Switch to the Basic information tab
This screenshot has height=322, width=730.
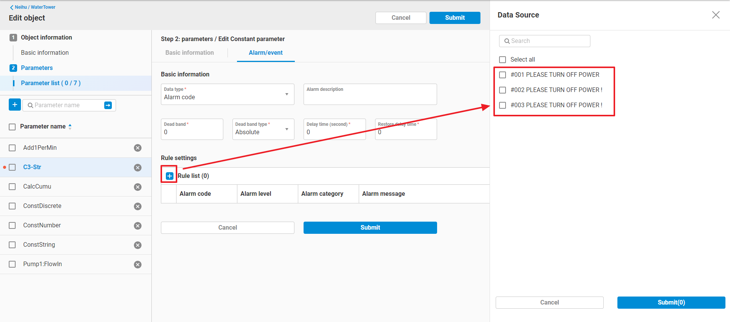point(189,53)
